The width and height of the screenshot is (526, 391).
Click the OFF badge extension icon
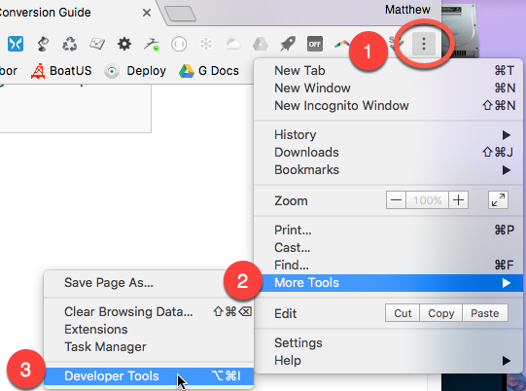[315, 44]
